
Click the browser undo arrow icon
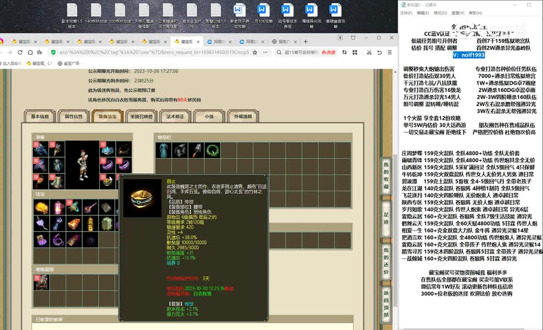[380, 52]
